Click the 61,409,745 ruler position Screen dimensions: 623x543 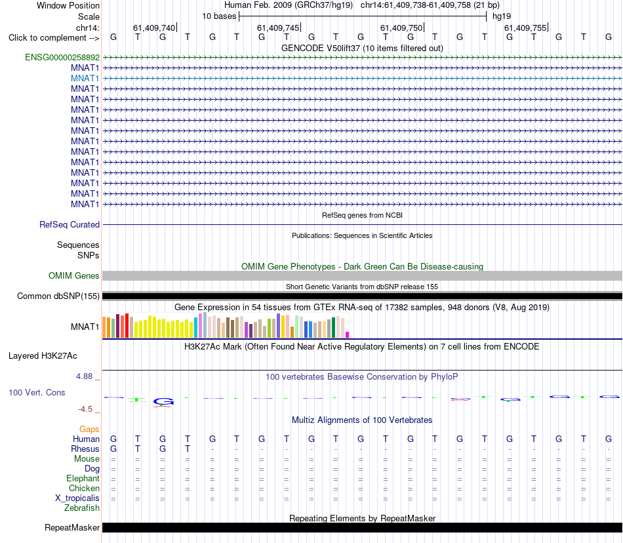[278, 28]
